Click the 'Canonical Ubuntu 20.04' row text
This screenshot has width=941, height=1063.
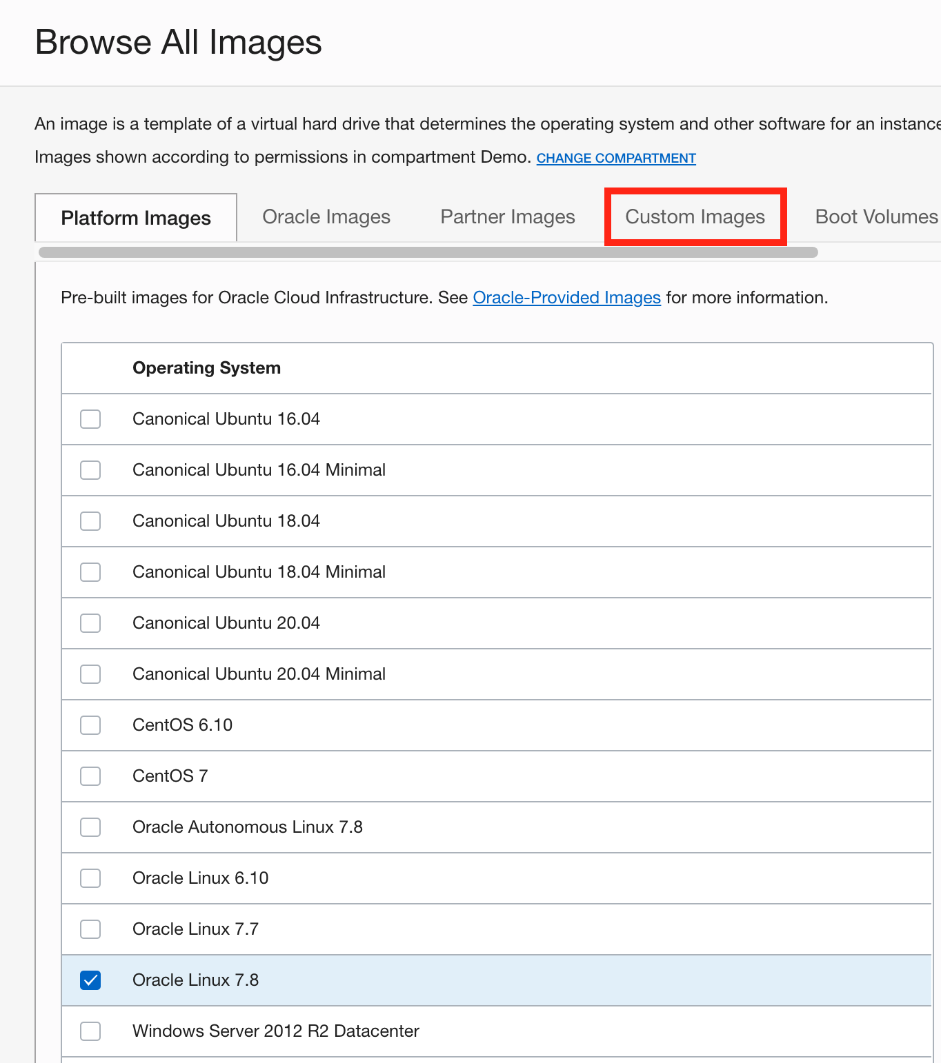tap(226, 623)
